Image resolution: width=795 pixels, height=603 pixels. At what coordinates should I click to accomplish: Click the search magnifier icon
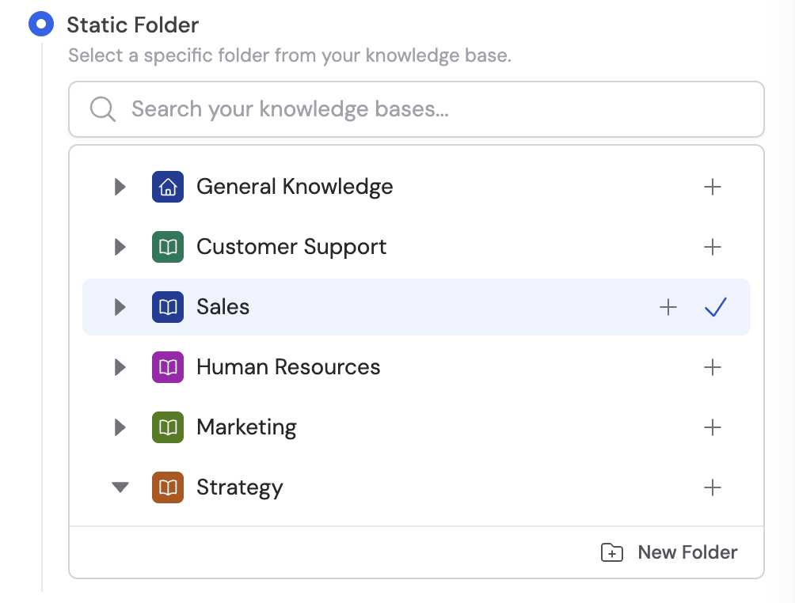[101, 108]
